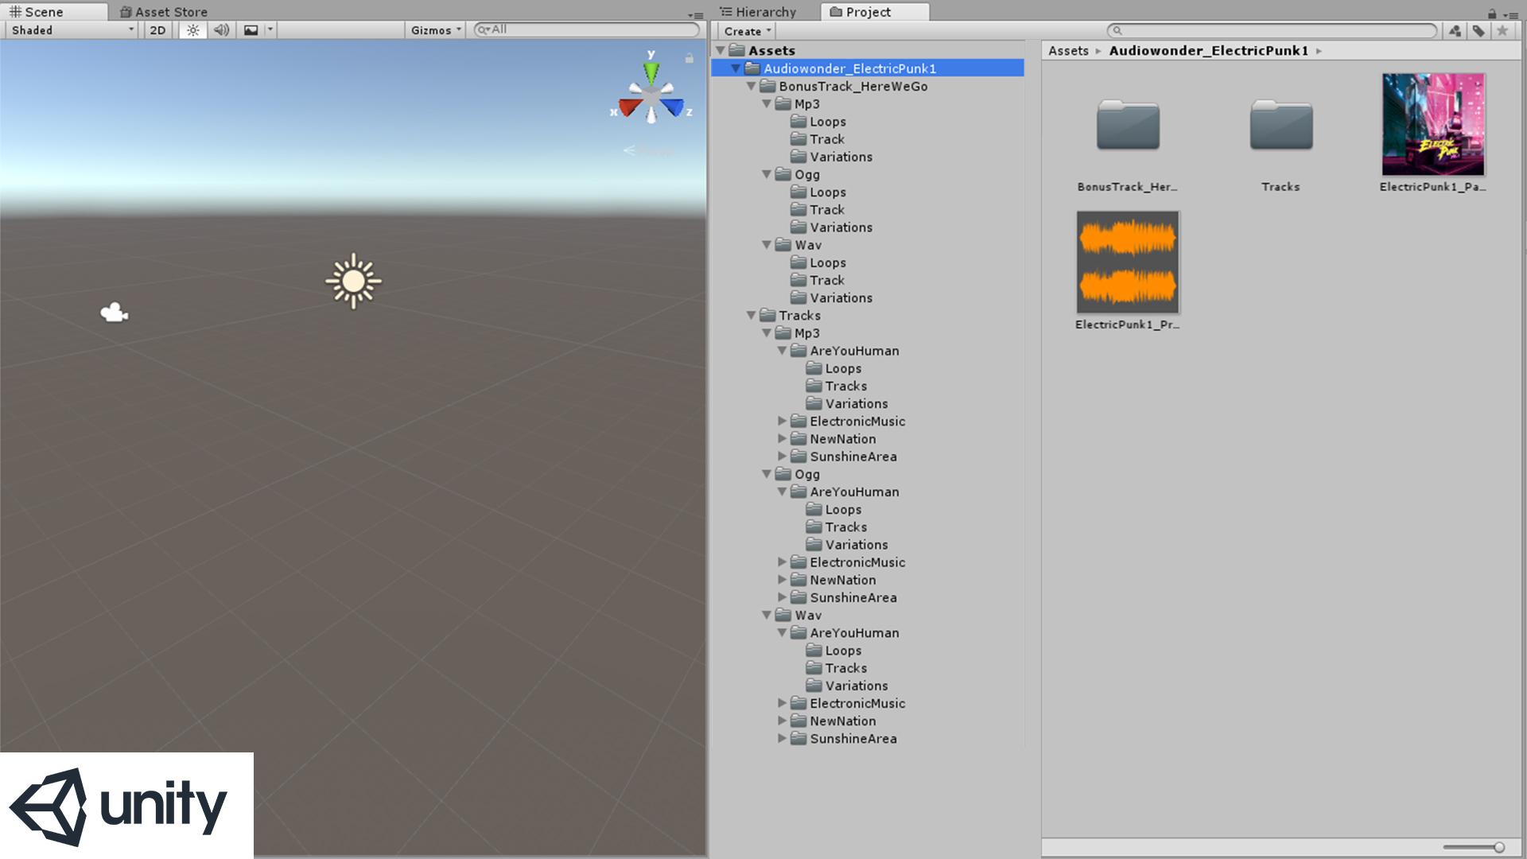Open Shaded draw mode dropdown

[x=72, y=30]
